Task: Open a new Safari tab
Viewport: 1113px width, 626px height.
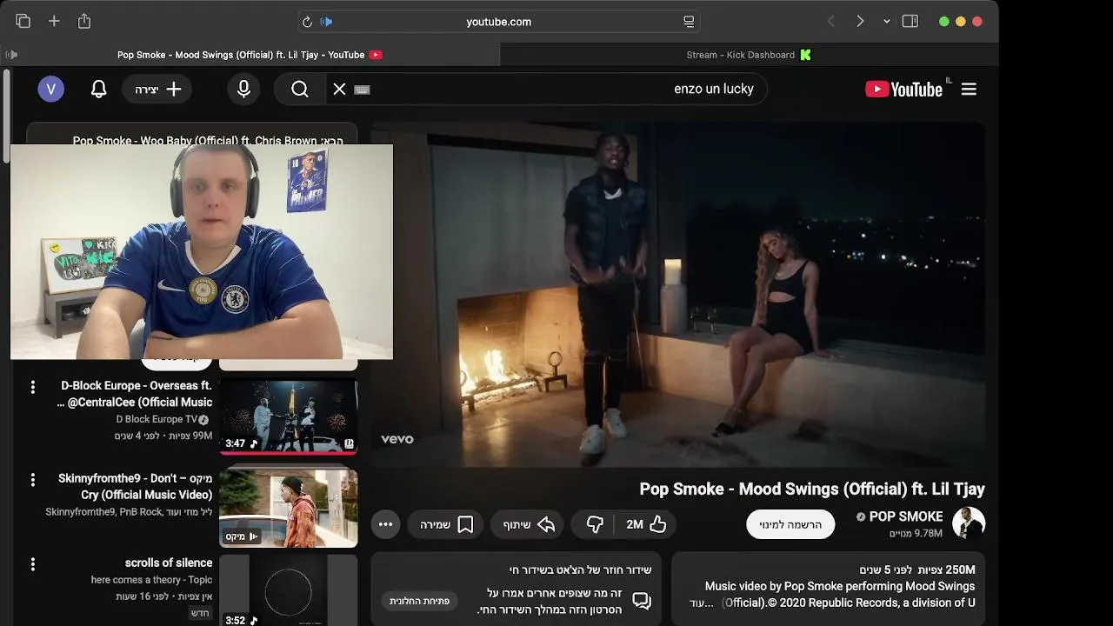Action: coord(54,22)
